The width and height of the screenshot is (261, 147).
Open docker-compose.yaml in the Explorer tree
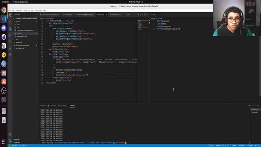(x=26, y=45)
